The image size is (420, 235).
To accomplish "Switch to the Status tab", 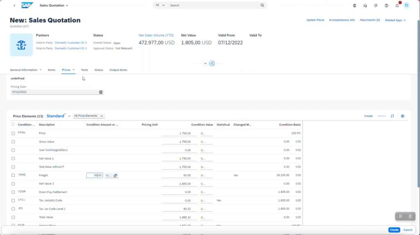I will pos(98,70).
